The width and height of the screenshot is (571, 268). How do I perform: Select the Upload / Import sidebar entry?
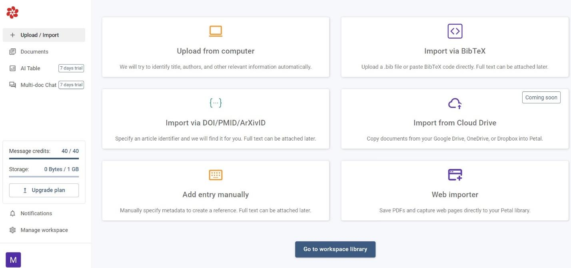pos(40,35)
